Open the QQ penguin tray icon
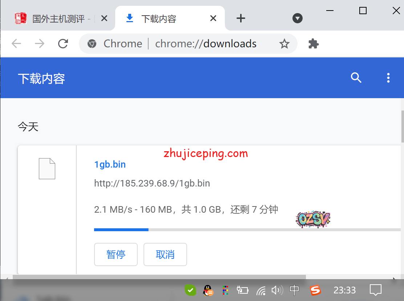 point(208,290)
